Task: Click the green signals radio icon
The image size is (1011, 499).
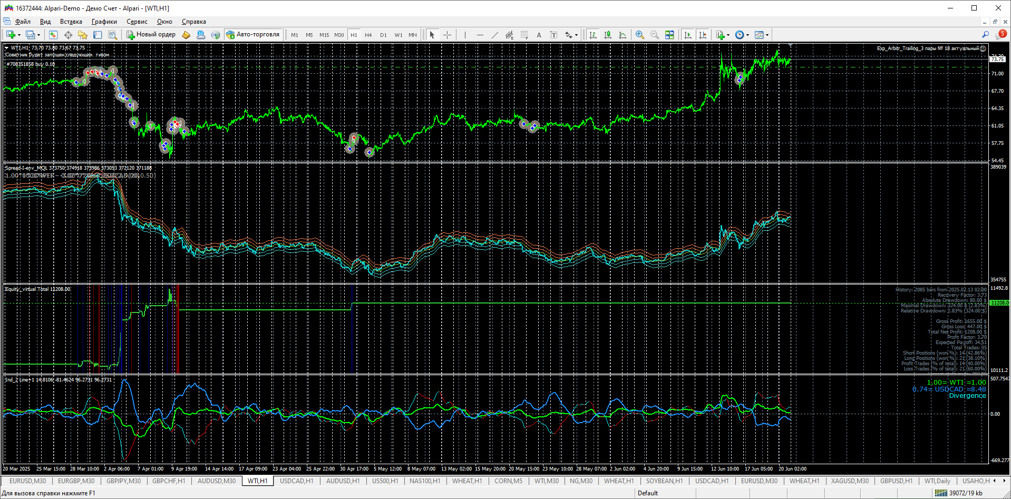Action: click(216, 35)
